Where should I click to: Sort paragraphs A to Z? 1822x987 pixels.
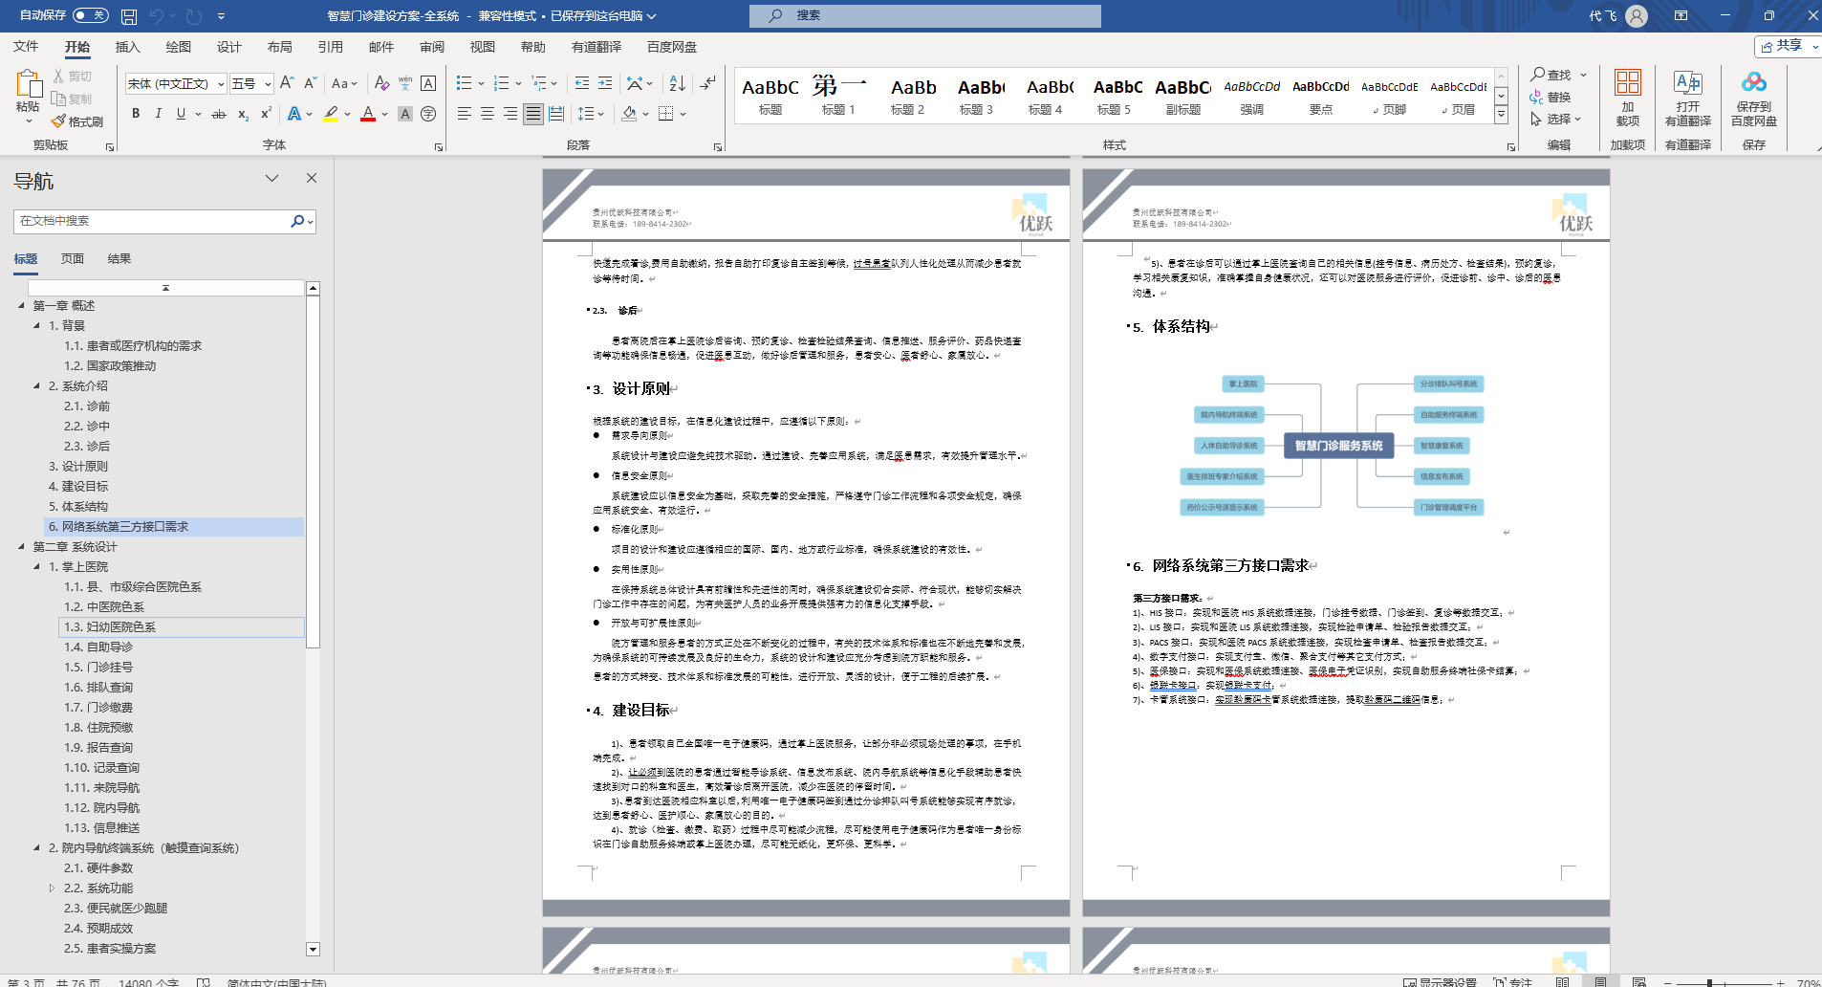(x=677, y=83)
